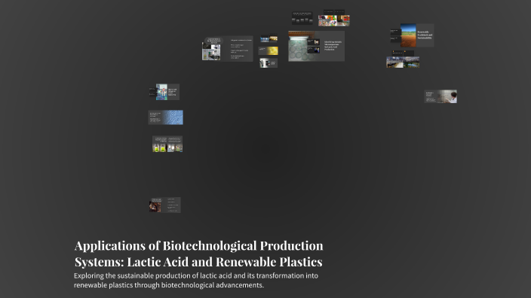
Task: Open the slide with laboratory photo collage and bullet list
Action: [x=228, y=49]
